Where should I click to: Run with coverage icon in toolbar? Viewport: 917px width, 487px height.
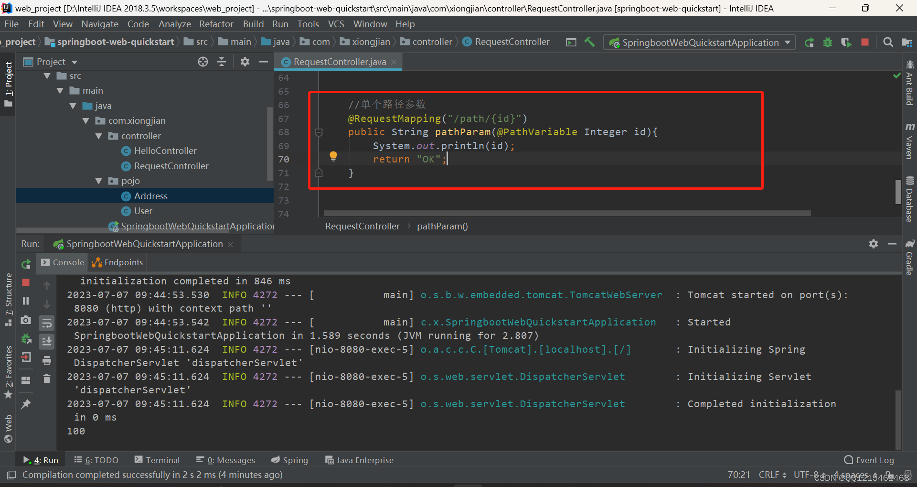point(846,43)
